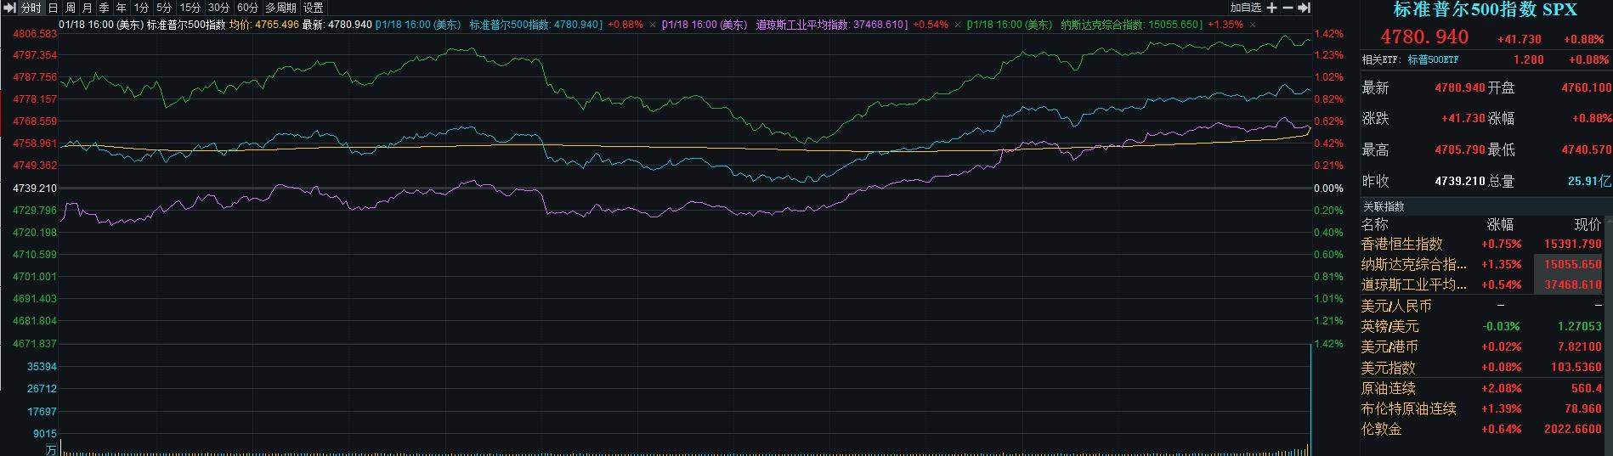The width and height of the screenshot is (1613, 456).
Task: Select the 英镑/美元 row
Action: 1483,326
